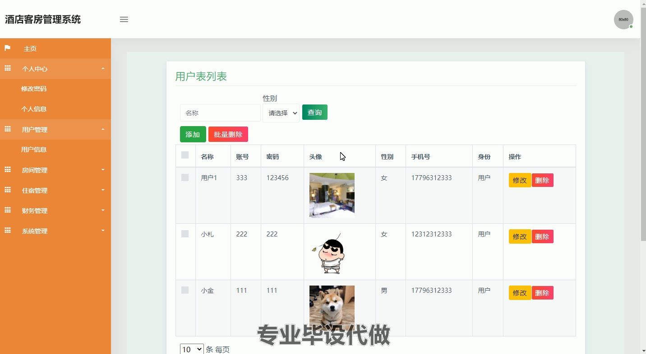Click the cartoon avatar of 小札

pos(332,252)
